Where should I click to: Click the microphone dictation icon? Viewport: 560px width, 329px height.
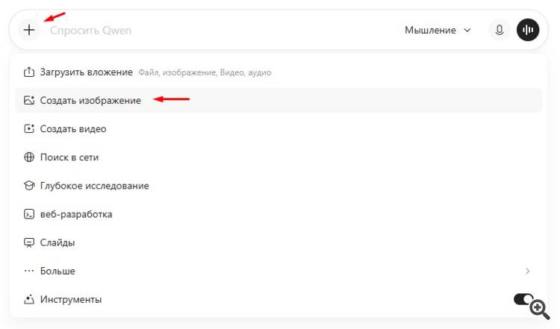point(500,30)
